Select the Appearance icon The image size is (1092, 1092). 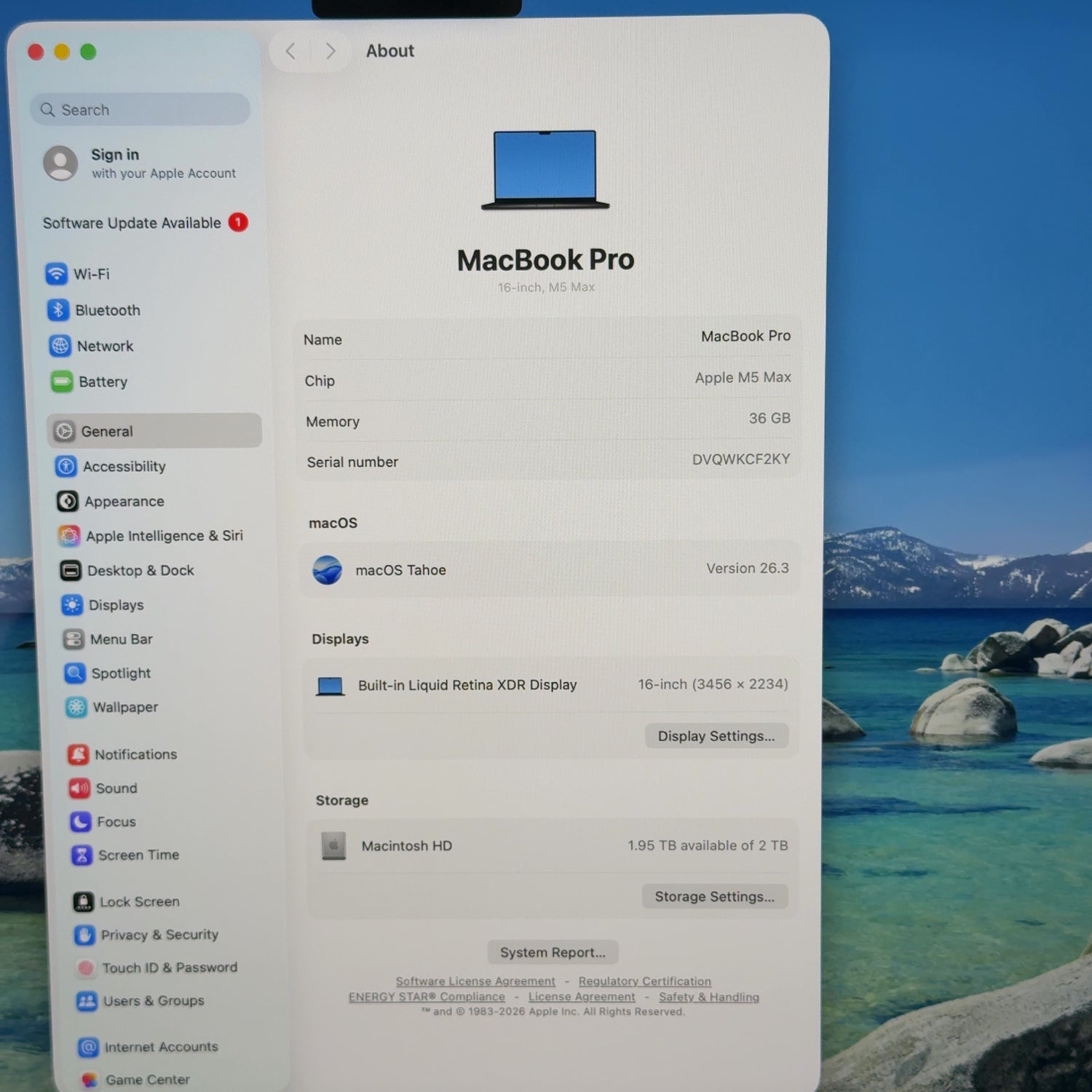(x=68, y=501)
